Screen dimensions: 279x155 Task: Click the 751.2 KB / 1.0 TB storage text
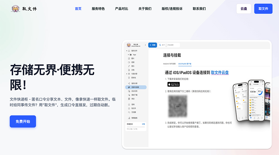click(132, 129)
